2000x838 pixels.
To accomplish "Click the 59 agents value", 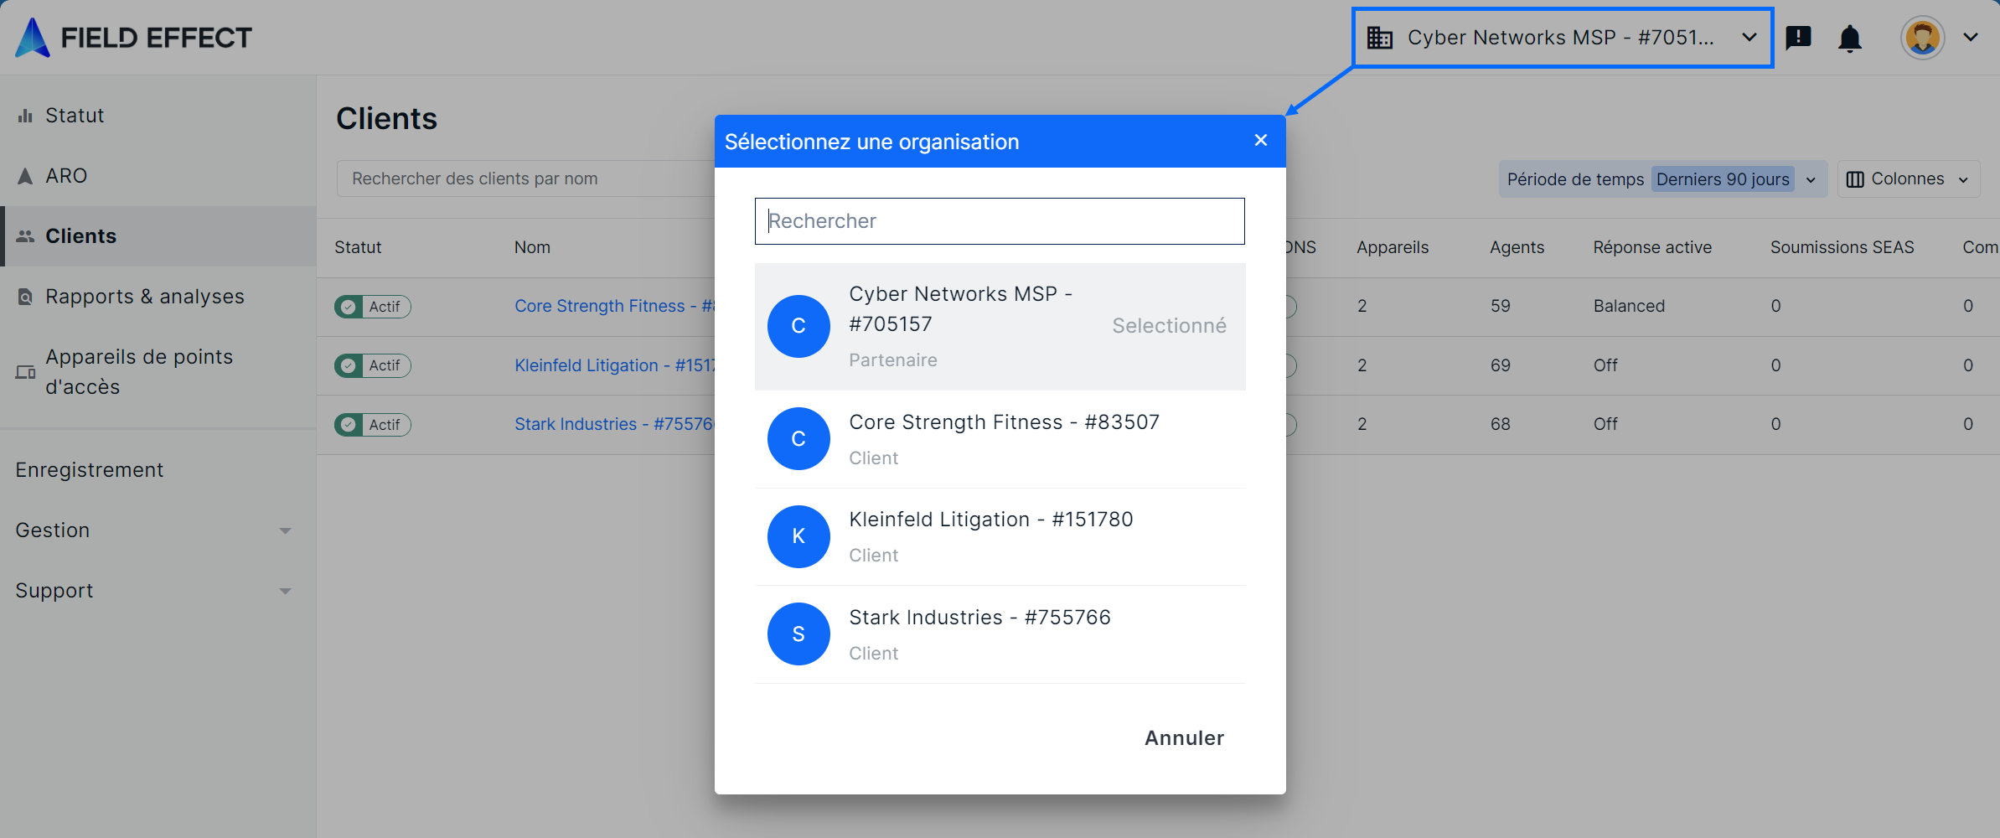I will pos(1500,306).
